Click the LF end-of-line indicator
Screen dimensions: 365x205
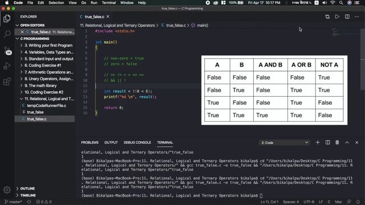321,202
